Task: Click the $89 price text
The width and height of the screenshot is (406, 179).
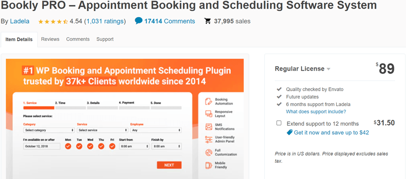Action: click(385, 69)
